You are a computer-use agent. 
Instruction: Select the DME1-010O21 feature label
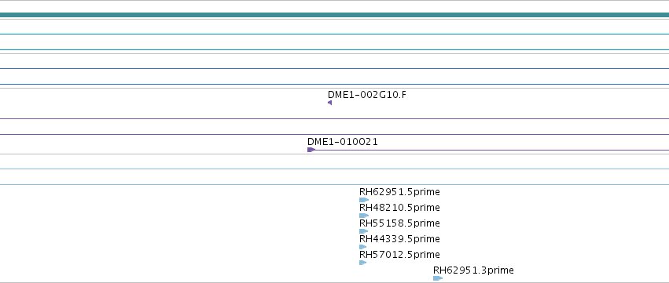[343, 142]
